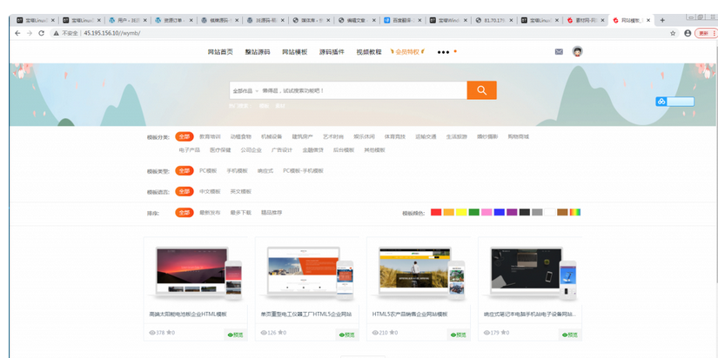Open the mail envelope icon in header
Screen dimensions: 718x358
coord(559,51)
